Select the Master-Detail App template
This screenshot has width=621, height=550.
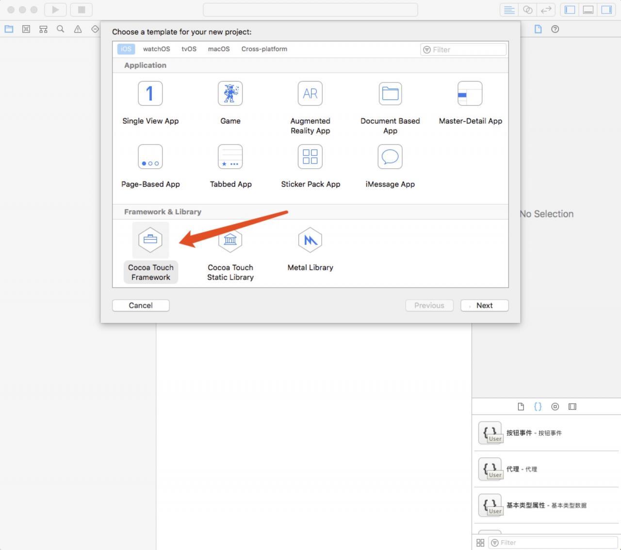(470, 103)
